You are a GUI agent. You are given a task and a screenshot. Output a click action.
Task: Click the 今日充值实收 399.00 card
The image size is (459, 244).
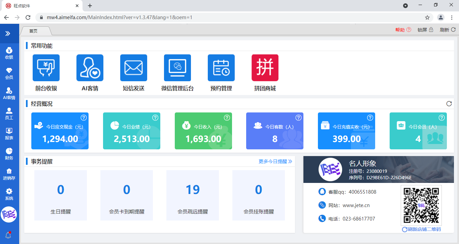pyautogui.click(x=347, y=131)
